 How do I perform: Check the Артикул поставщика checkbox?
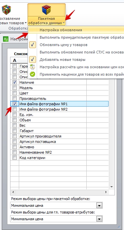tap(14, 142)
